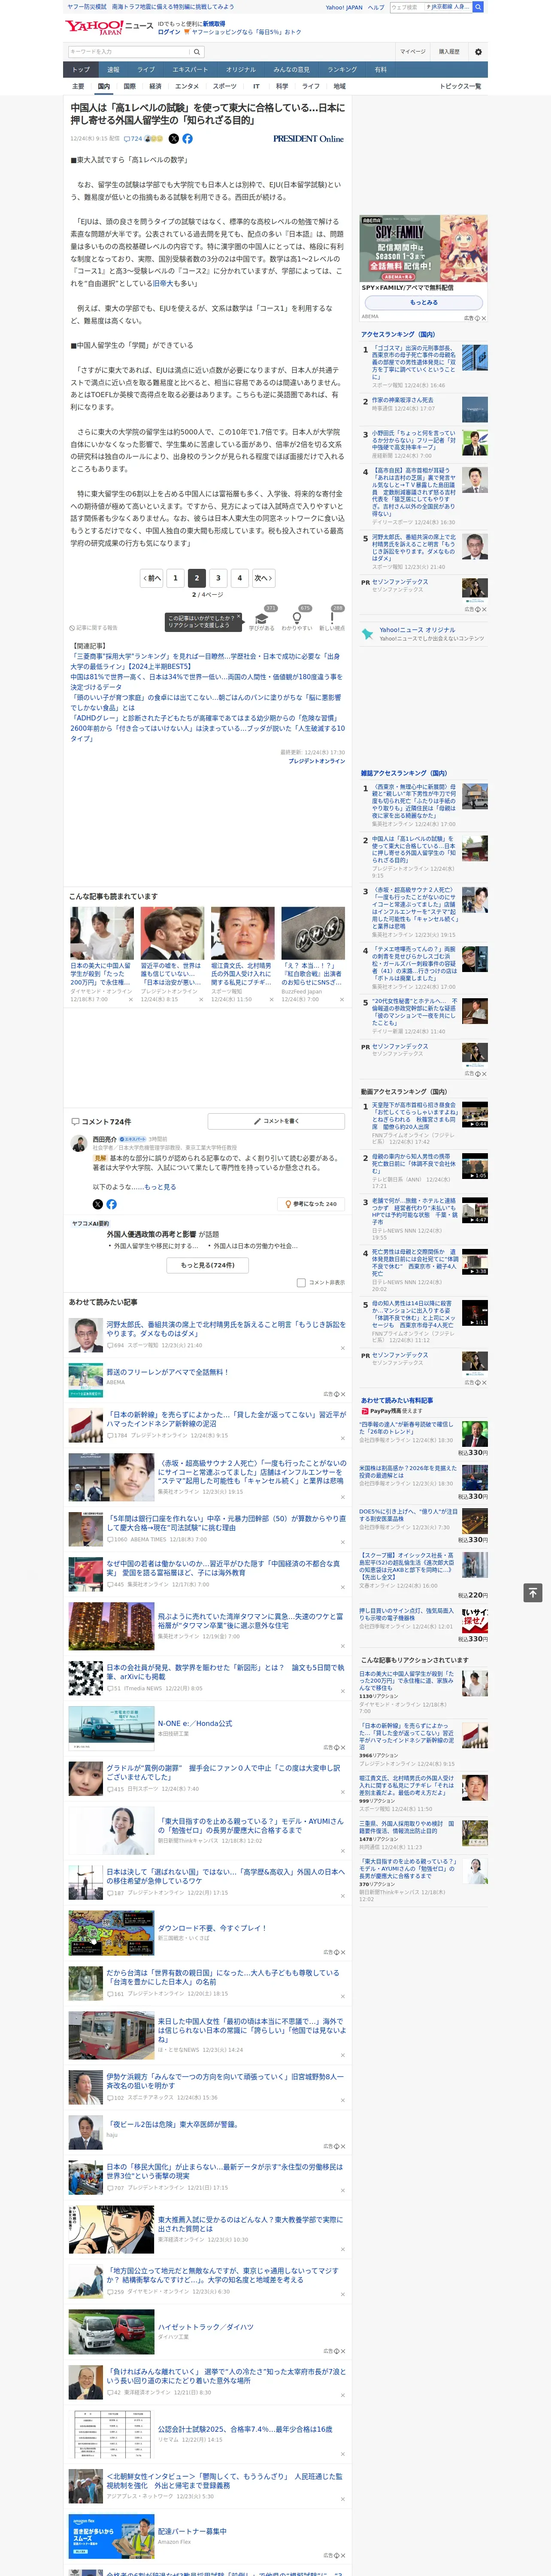The height and width of the screenshot is (2576, 551).
Task: Click ログイン link
Action: coord(170,32)
